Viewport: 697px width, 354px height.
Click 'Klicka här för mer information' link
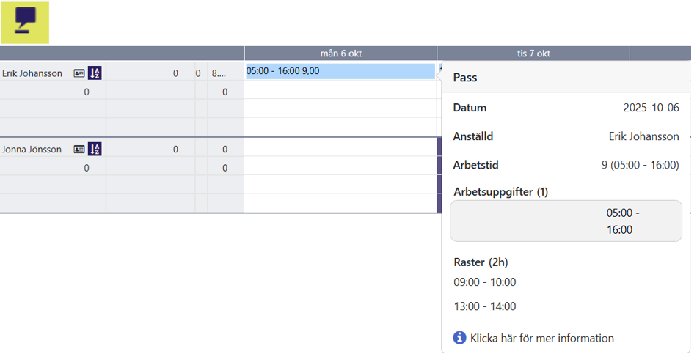click(x=542, y=338)
